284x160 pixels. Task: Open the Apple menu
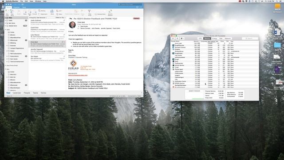(x=3, y=1)
